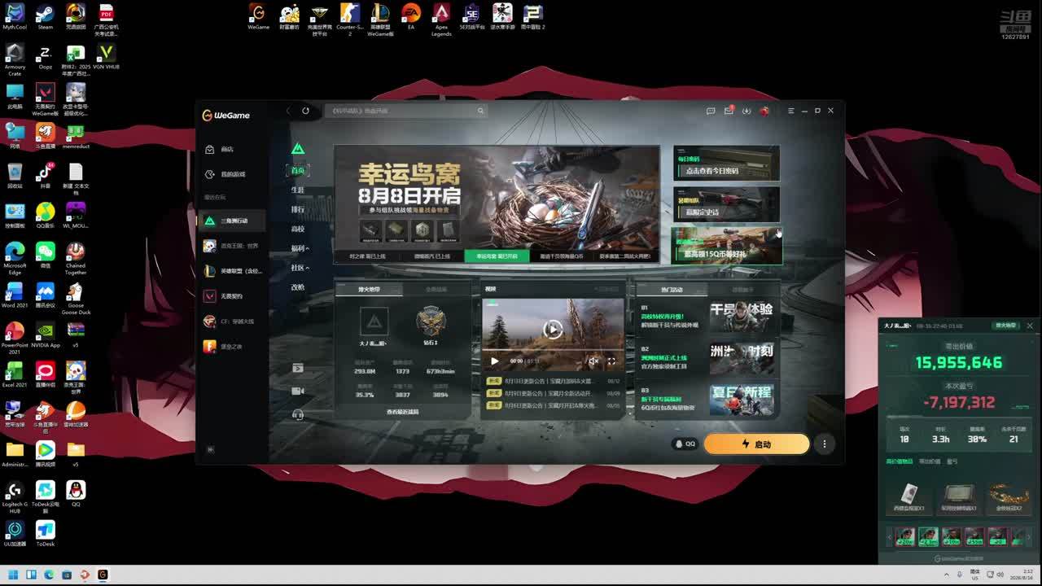
Task: Switch to the 首页 tab
Action: click(x=298, y=170)
